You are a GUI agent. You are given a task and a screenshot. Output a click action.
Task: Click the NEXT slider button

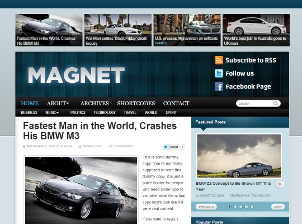tap(278, 207)
